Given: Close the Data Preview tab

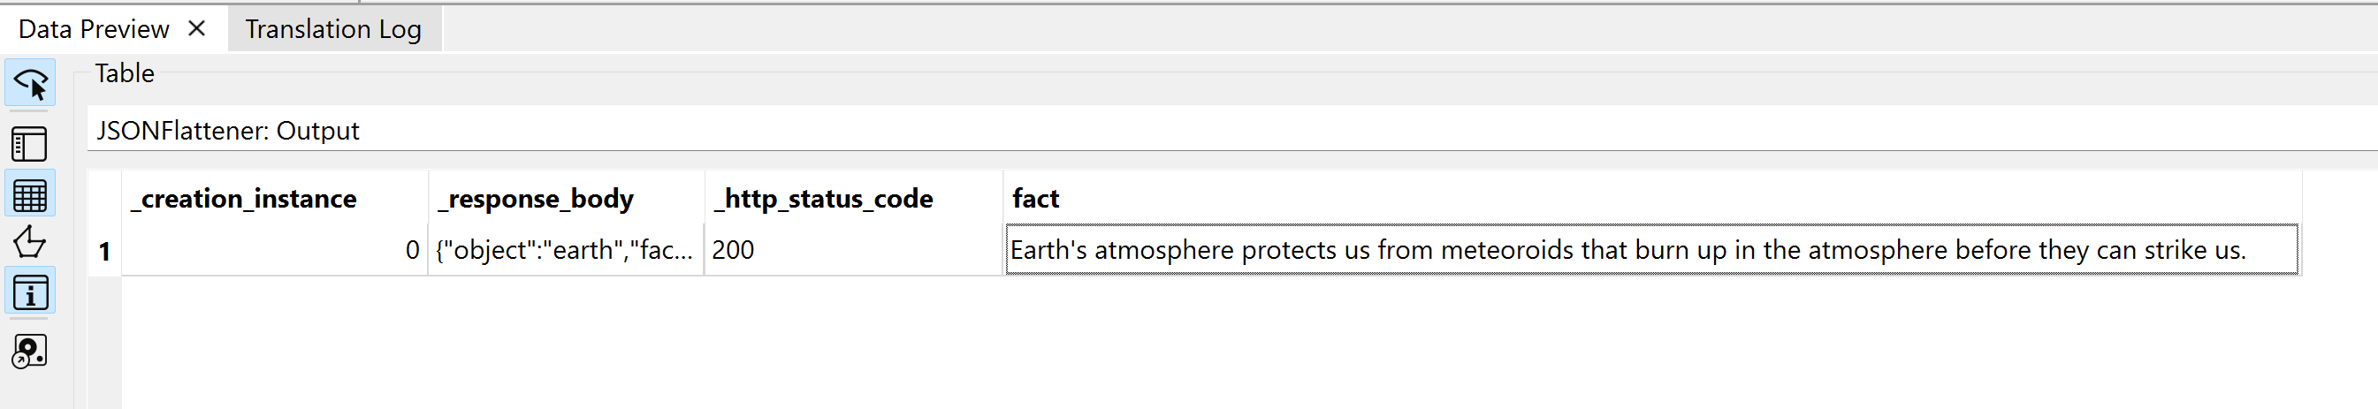Looking at the screenshot, I should 196,28.
